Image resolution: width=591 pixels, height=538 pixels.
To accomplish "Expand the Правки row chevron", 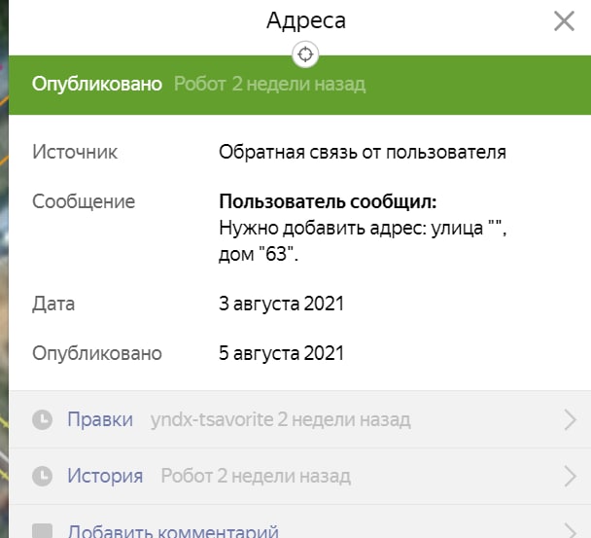I will pos(571,420).
